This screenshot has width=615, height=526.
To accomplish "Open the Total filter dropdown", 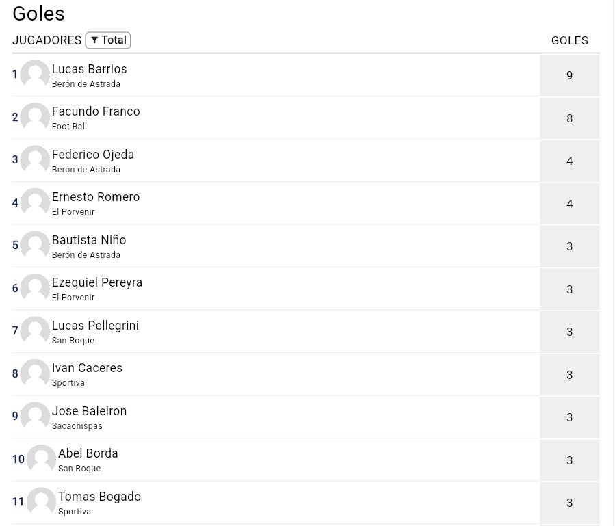I will (x=108, y=40).
